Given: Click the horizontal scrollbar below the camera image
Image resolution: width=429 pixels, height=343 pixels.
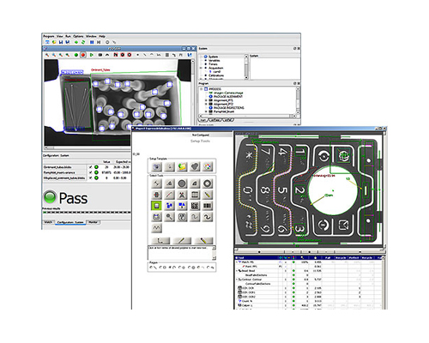Looking at the screenshot, I should pyautogui.click(x=88, y=147).
